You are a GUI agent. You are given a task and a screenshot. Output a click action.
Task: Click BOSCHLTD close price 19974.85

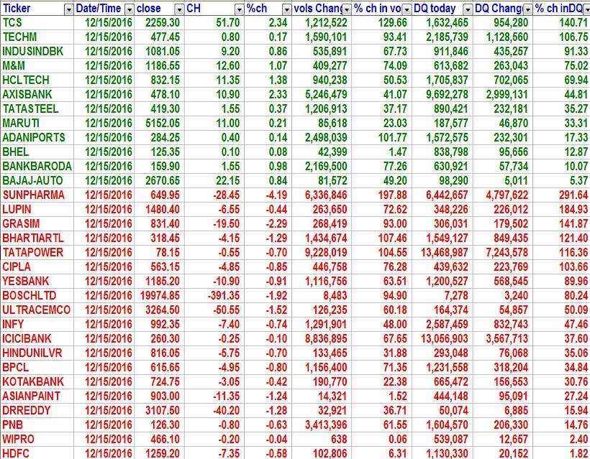click(160, 295)
